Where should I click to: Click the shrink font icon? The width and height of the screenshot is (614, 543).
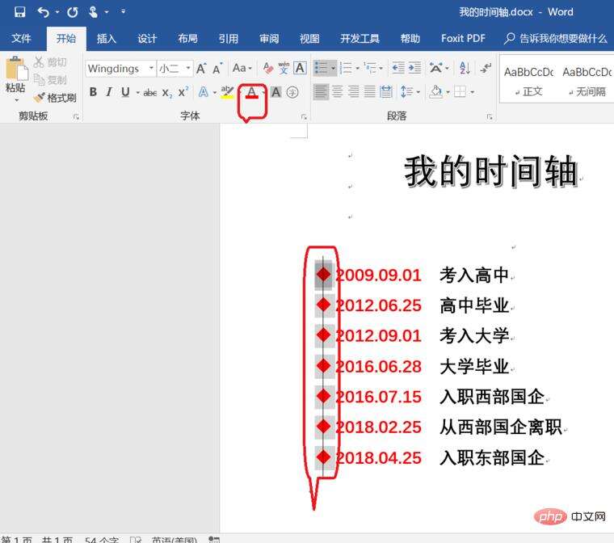coord(217,68)
